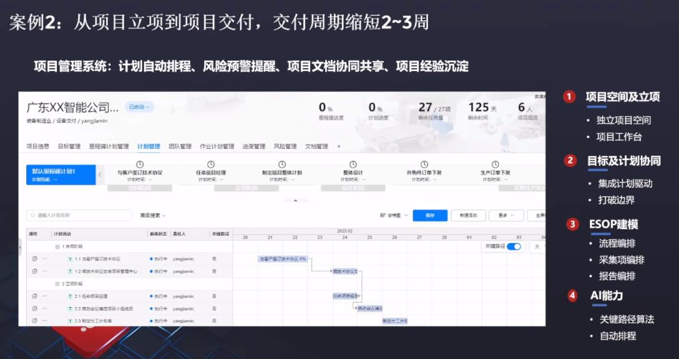Click the 启动会议确定 Gantt bar
This screenshot has width=679, height=359.
[369, 309]
